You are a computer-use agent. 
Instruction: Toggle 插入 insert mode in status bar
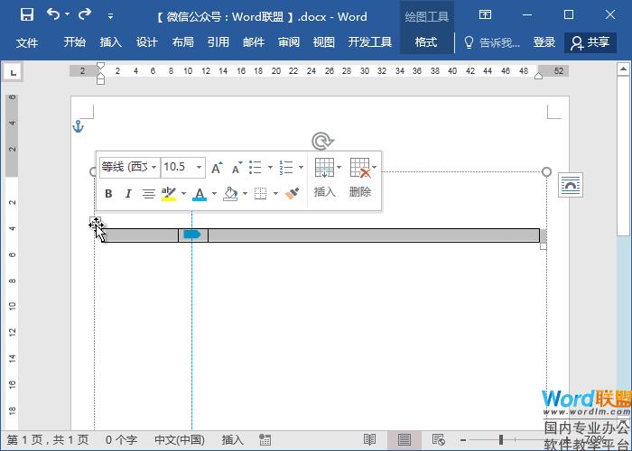click(x=233, y=440)
